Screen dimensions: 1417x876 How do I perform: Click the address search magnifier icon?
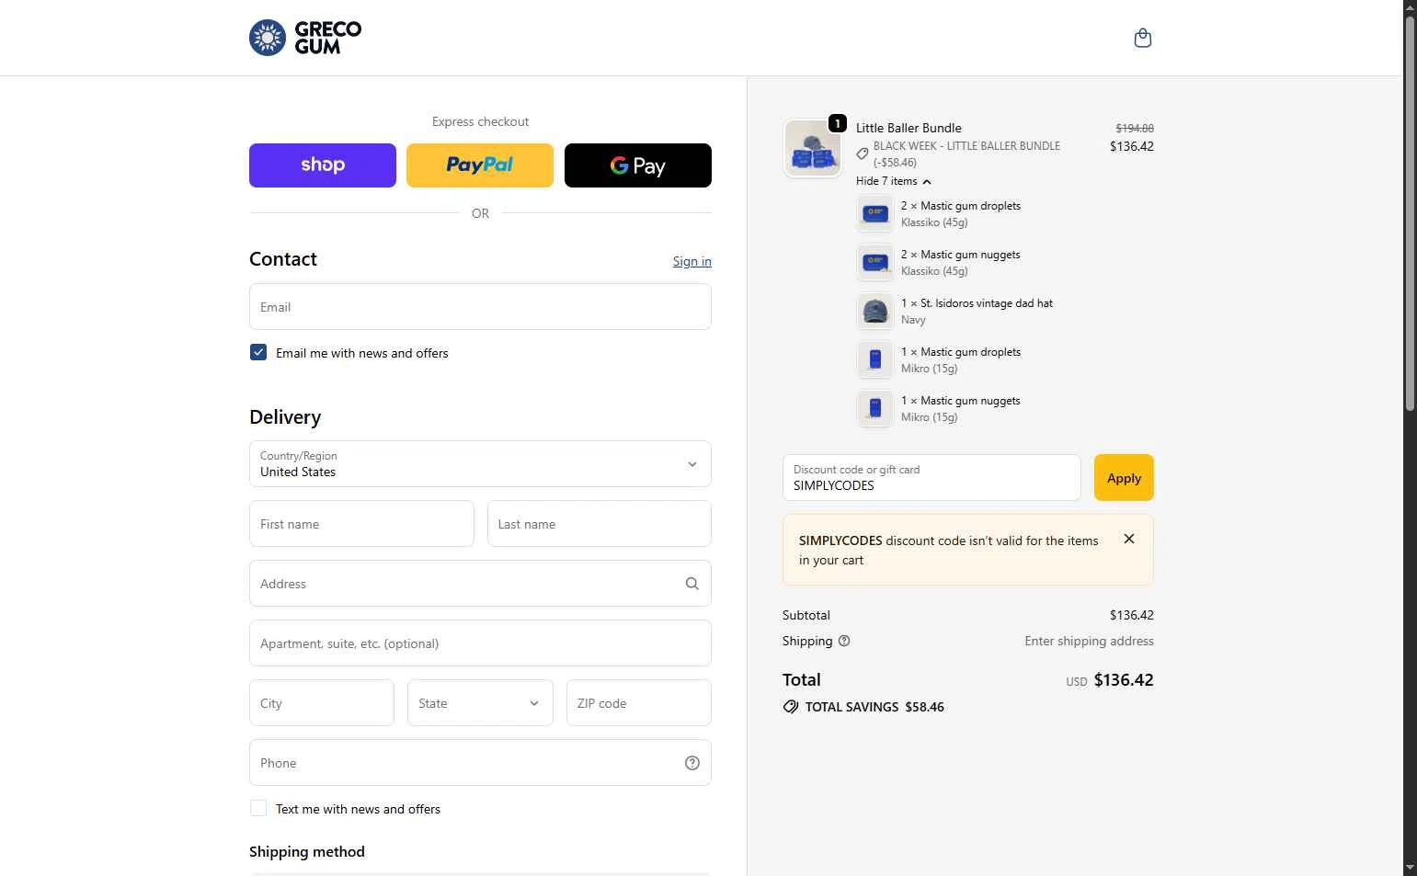click(692, 584)
